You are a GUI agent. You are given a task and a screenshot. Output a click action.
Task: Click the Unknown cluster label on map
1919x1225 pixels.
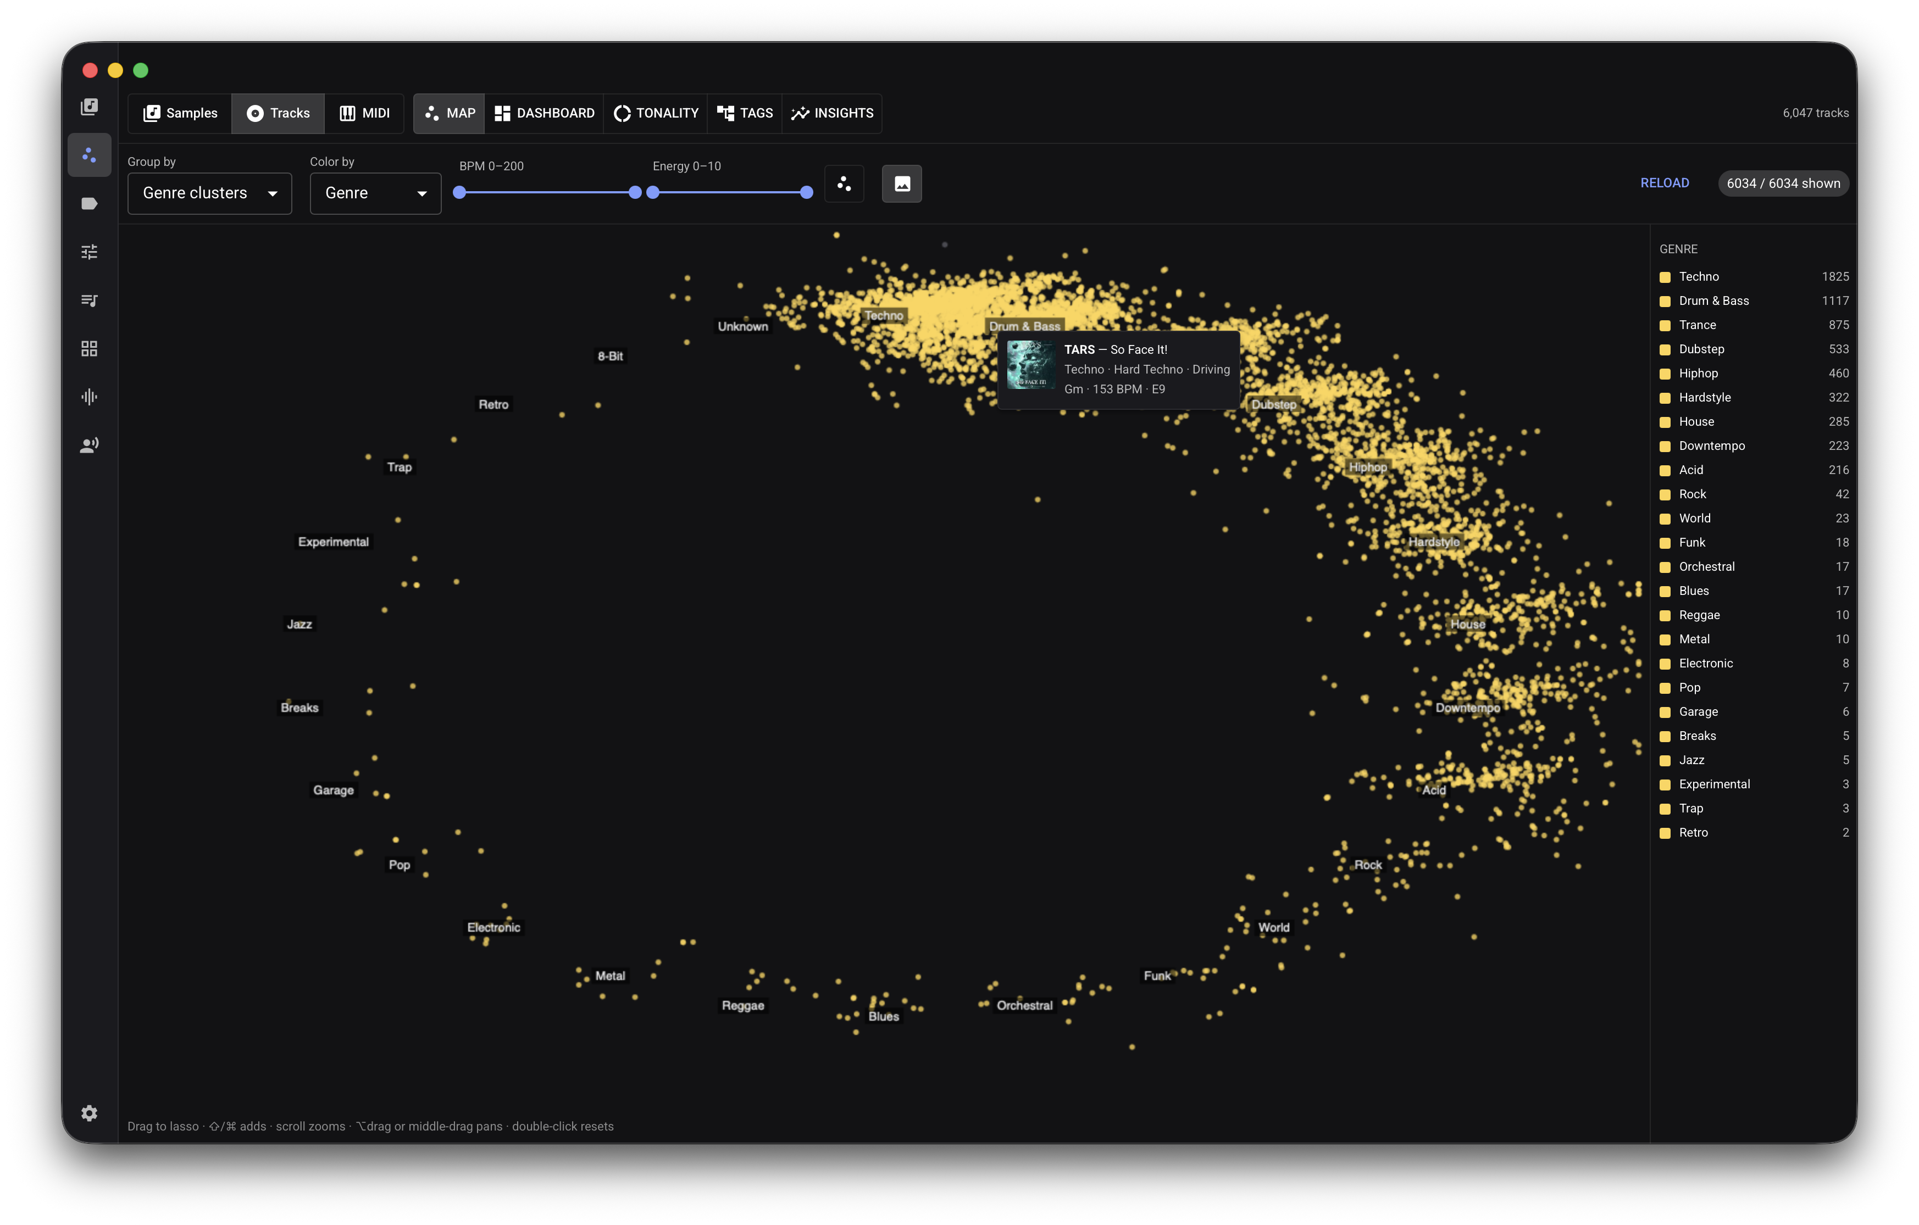click(743, 326)
